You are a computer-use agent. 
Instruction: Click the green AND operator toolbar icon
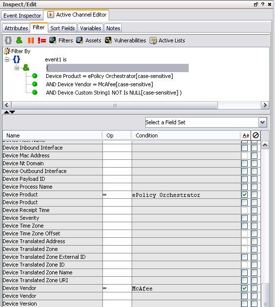tap(19, 40)
